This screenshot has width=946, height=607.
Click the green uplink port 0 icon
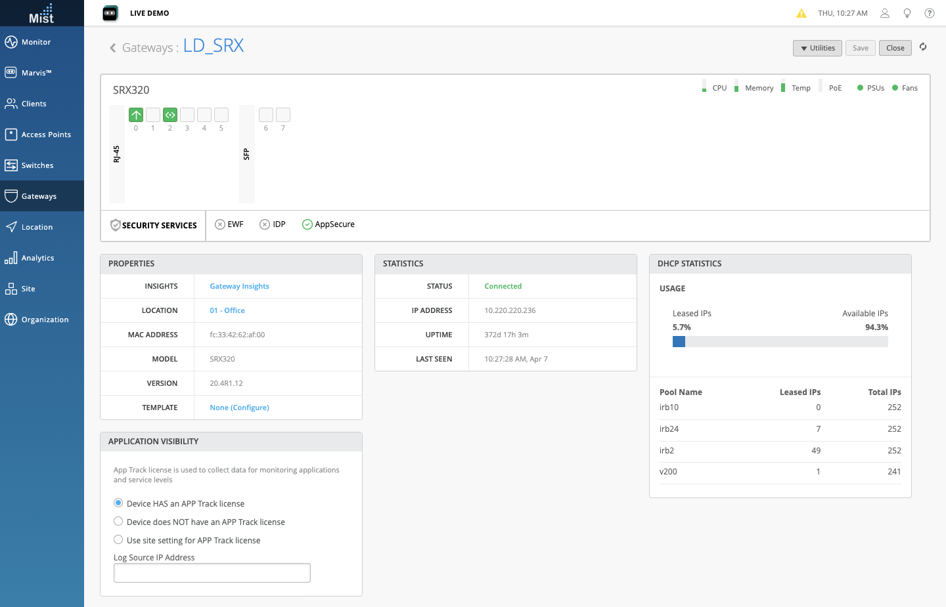(136, 115)
